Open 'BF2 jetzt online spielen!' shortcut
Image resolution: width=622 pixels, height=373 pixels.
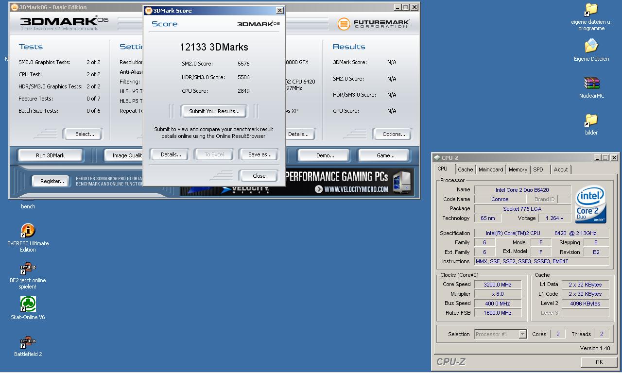(28, 268)
